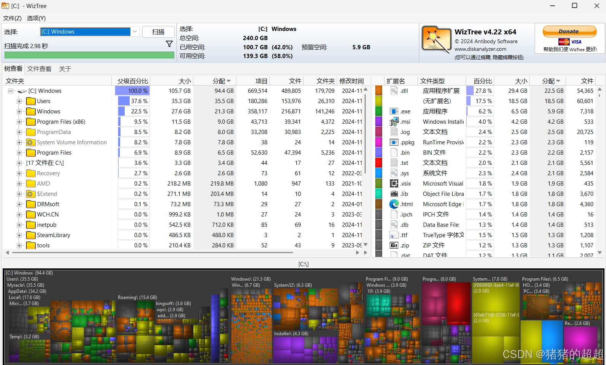Click the red .txt color swatch
The height and width of the screenshot is (365, 606).
point(379,163)
